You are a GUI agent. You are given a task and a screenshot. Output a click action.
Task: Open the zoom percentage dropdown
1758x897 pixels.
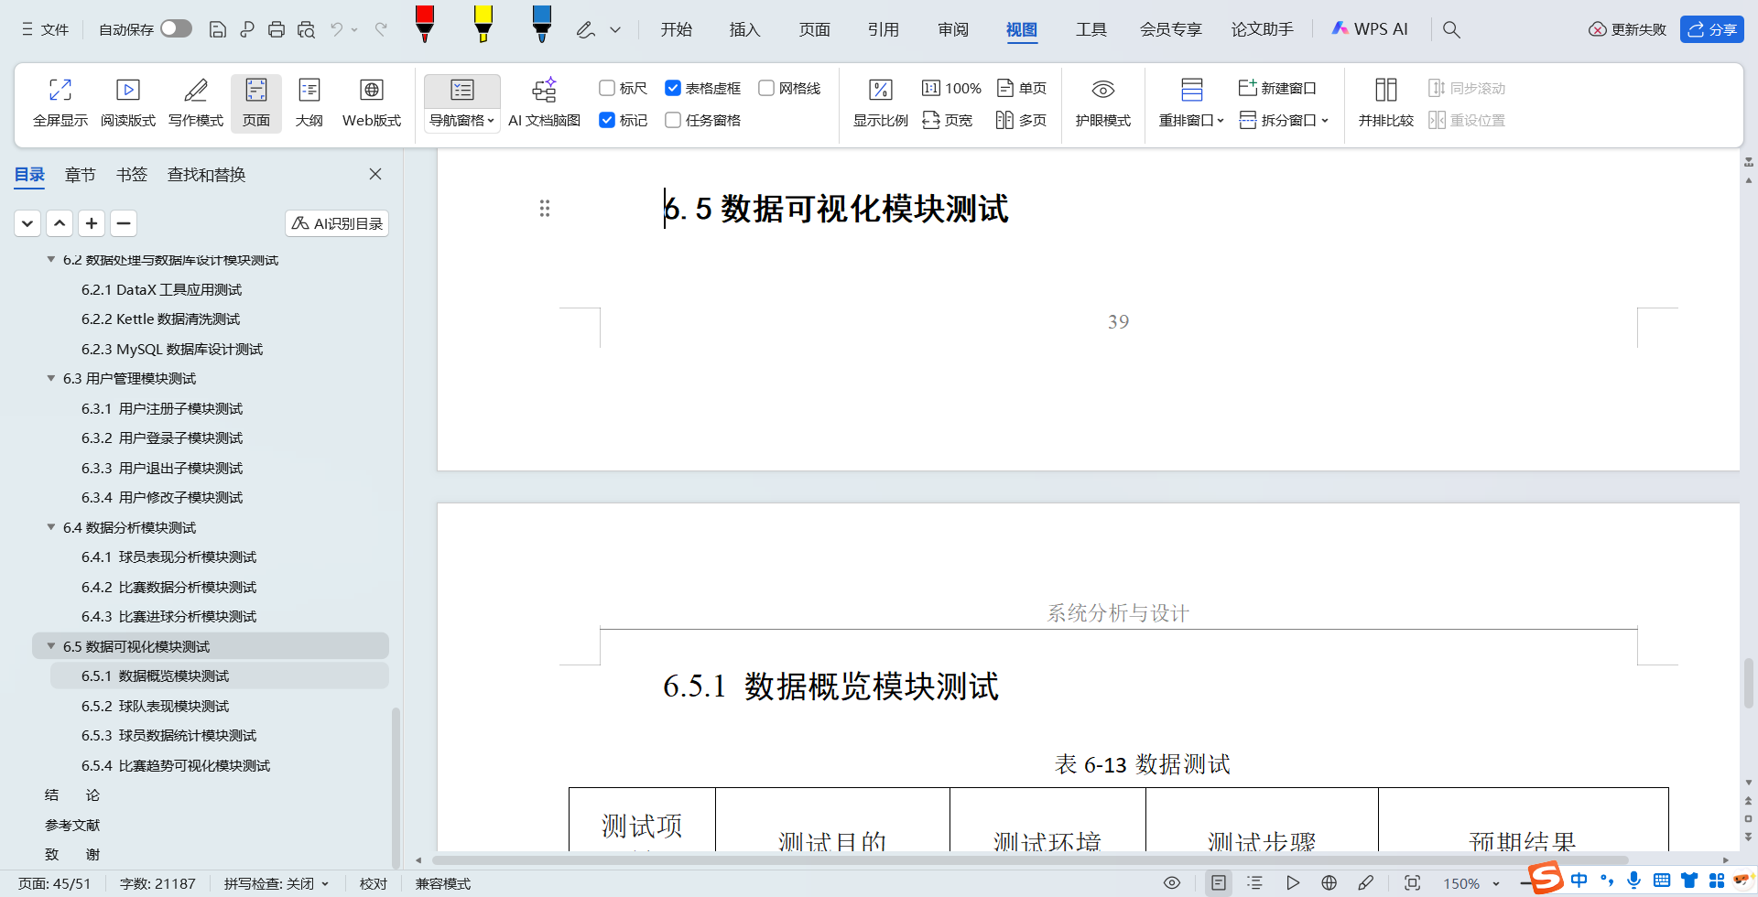click(x=1496, y=883)
